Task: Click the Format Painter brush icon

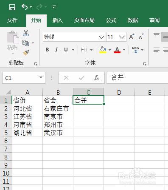Action: point(26,53)
